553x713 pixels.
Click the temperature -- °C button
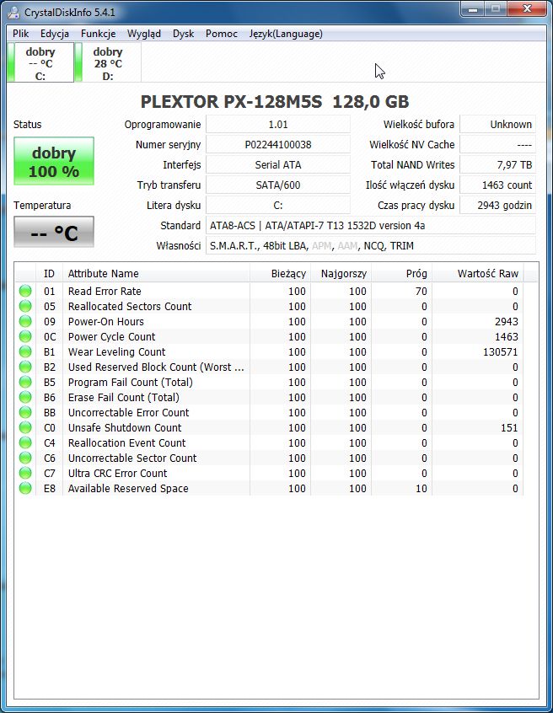pos(54,232)
